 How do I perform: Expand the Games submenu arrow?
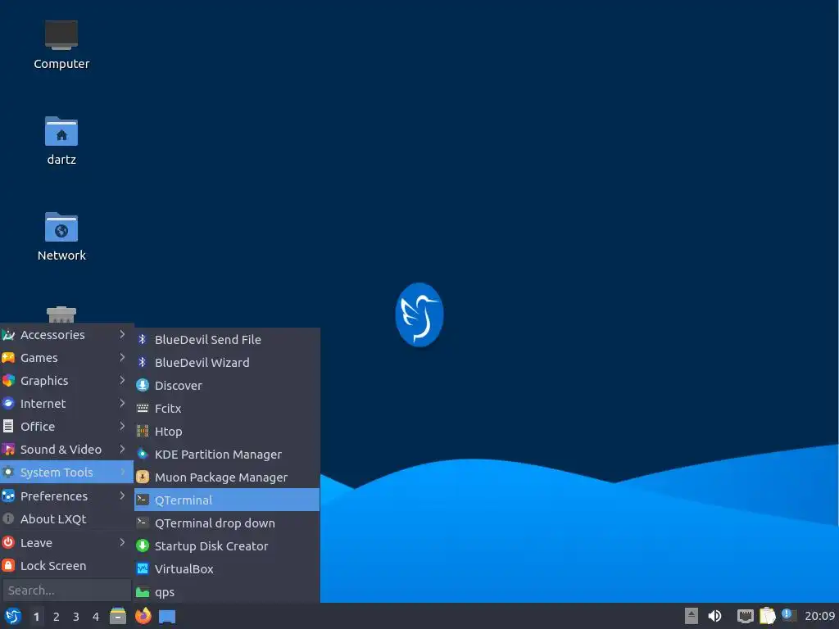(x=122, y=357)
